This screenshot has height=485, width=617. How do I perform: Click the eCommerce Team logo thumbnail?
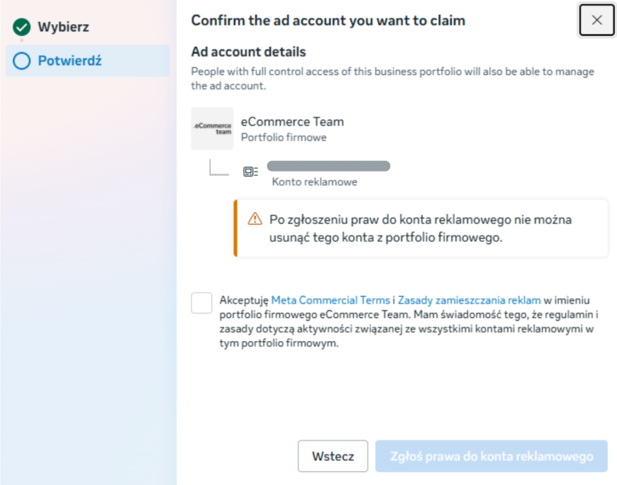tap(212, 128)
